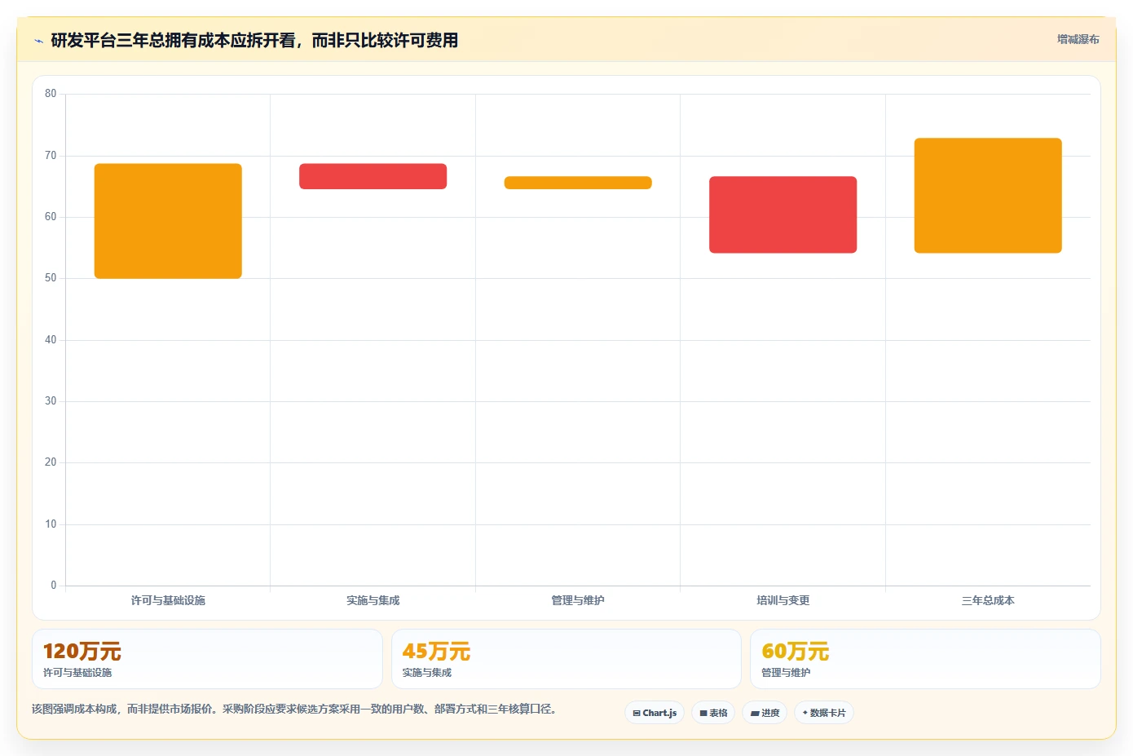This screenshot has width=1133, height=756.
Task: Click the lightning icon beside the chart title
Action: [38, 41]
